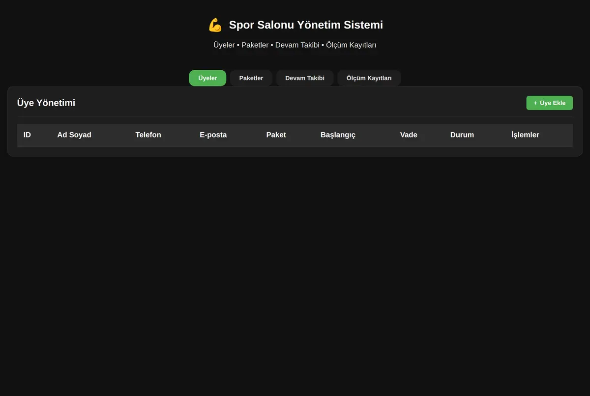
Task: Open the Paketler tab
Action: coord(251,78)
